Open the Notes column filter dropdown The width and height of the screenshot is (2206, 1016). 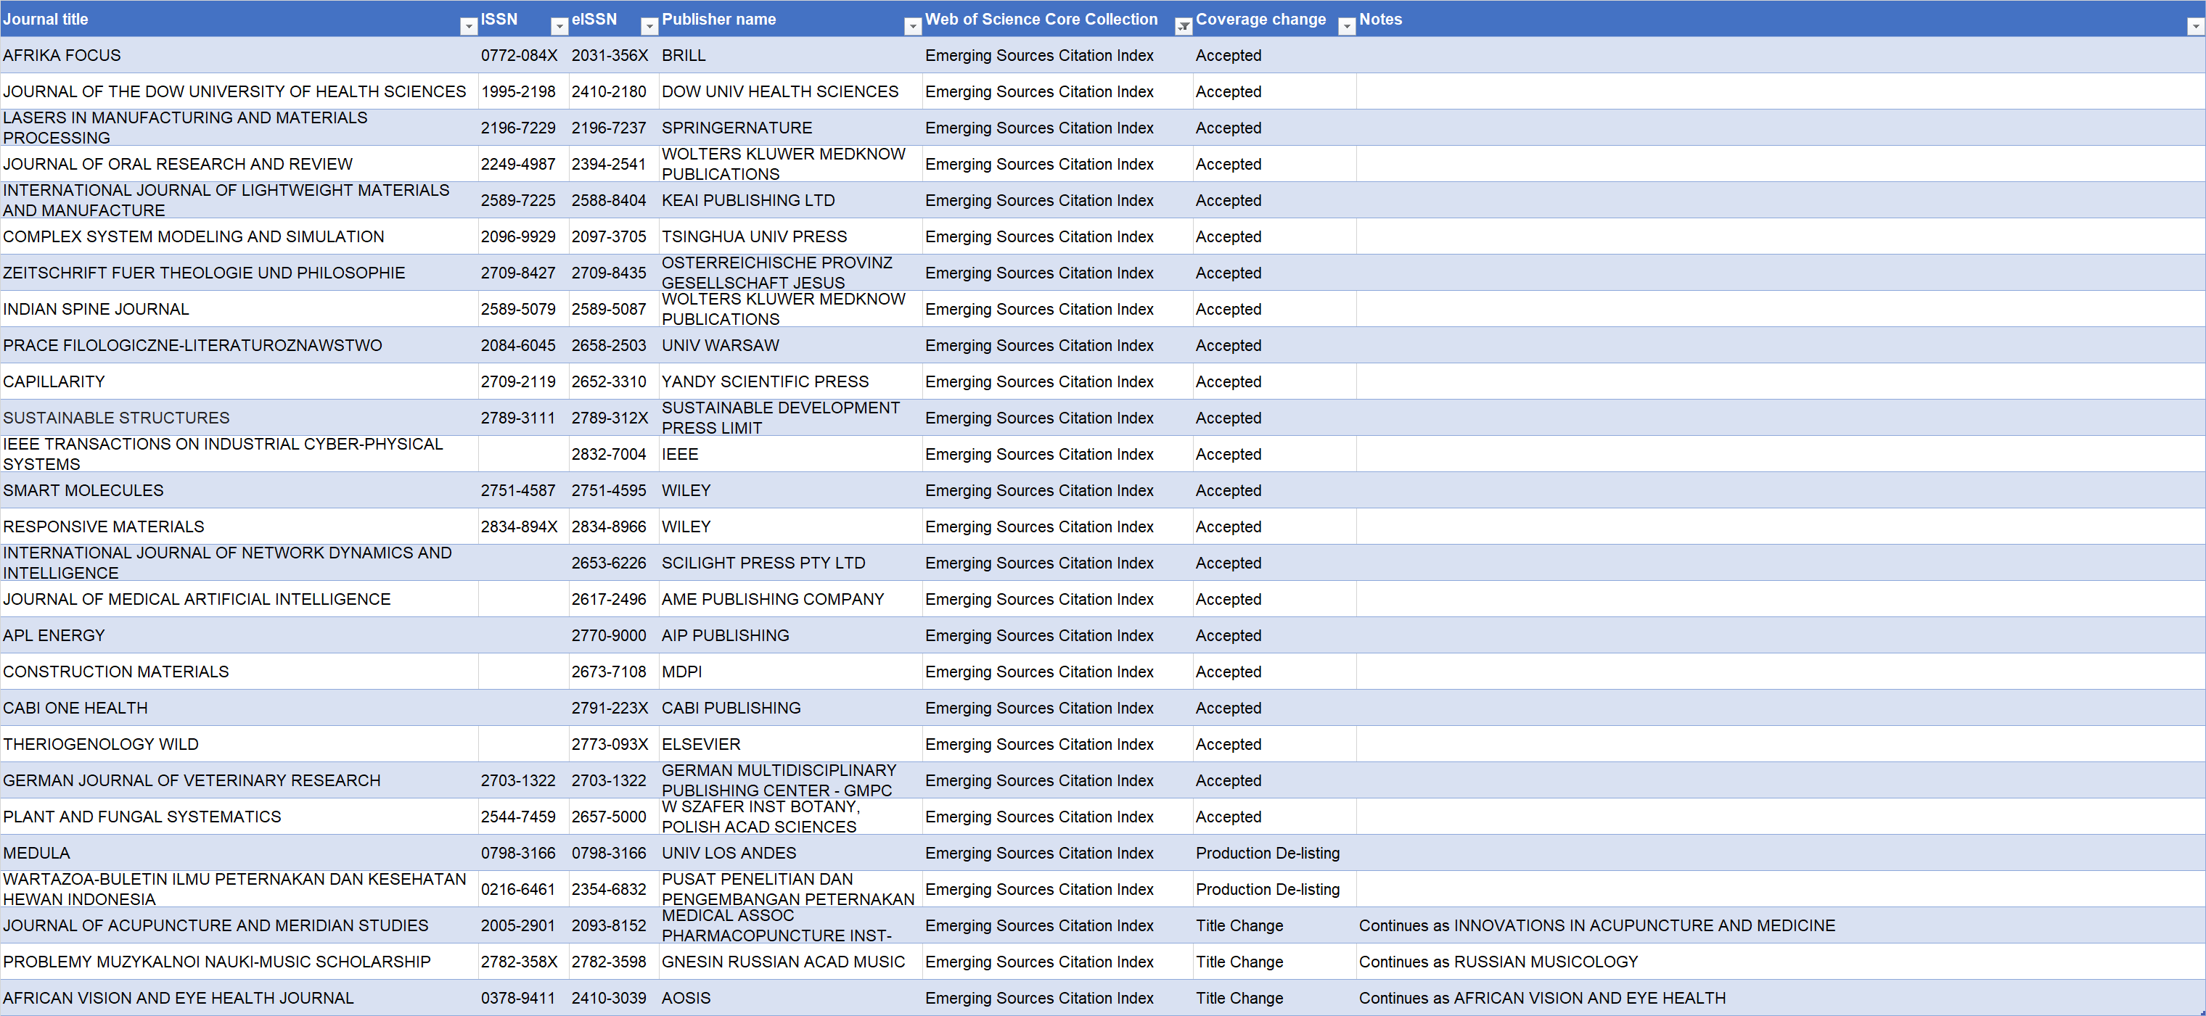pos(2196,27)
